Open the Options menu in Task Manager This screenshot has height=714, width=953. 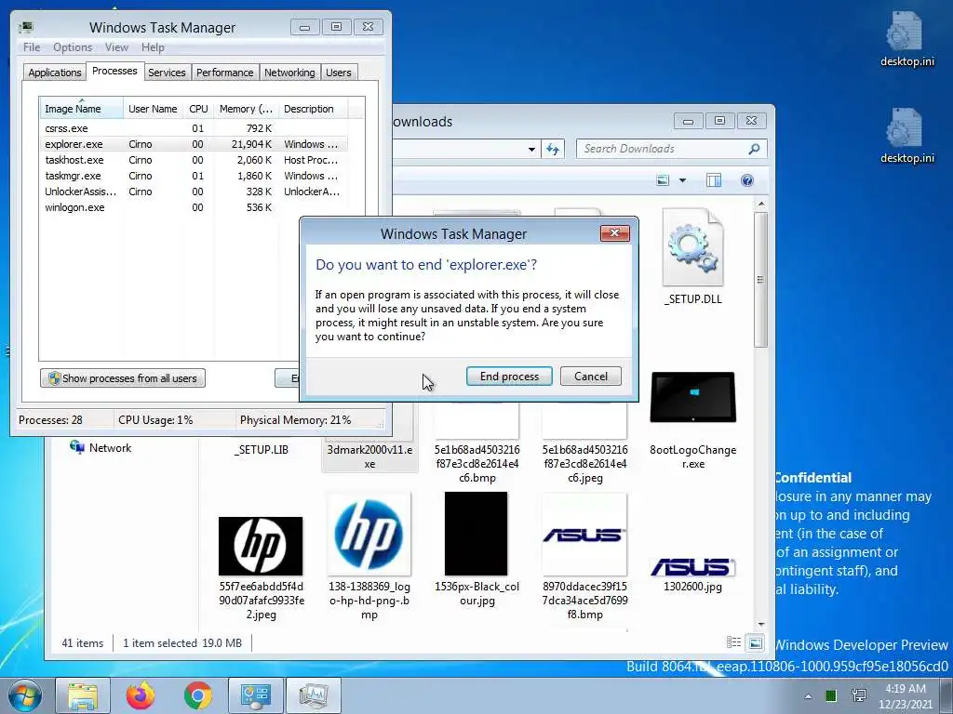73,47
